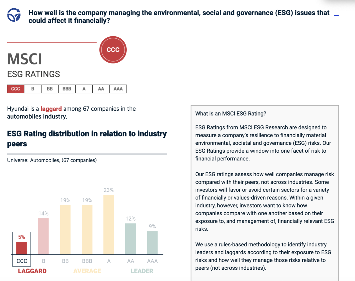
Task: Switch to the LAGGARD category label
Action: [x=32, y=271]
